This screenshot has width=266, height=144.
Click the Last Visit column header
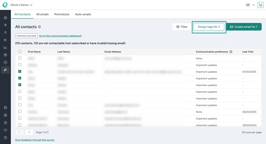coord(248,52)
